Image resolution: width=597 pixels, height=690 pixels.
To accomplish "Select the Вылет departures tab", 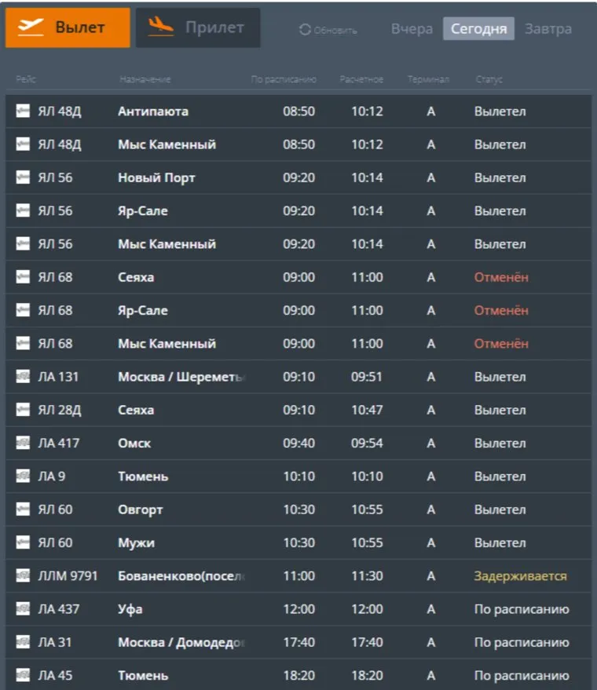I will point(68,27).
